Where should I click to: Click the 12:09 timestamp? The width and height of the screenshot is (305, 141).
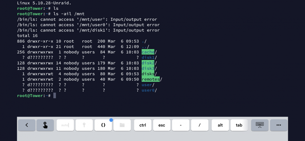(132, 47)
